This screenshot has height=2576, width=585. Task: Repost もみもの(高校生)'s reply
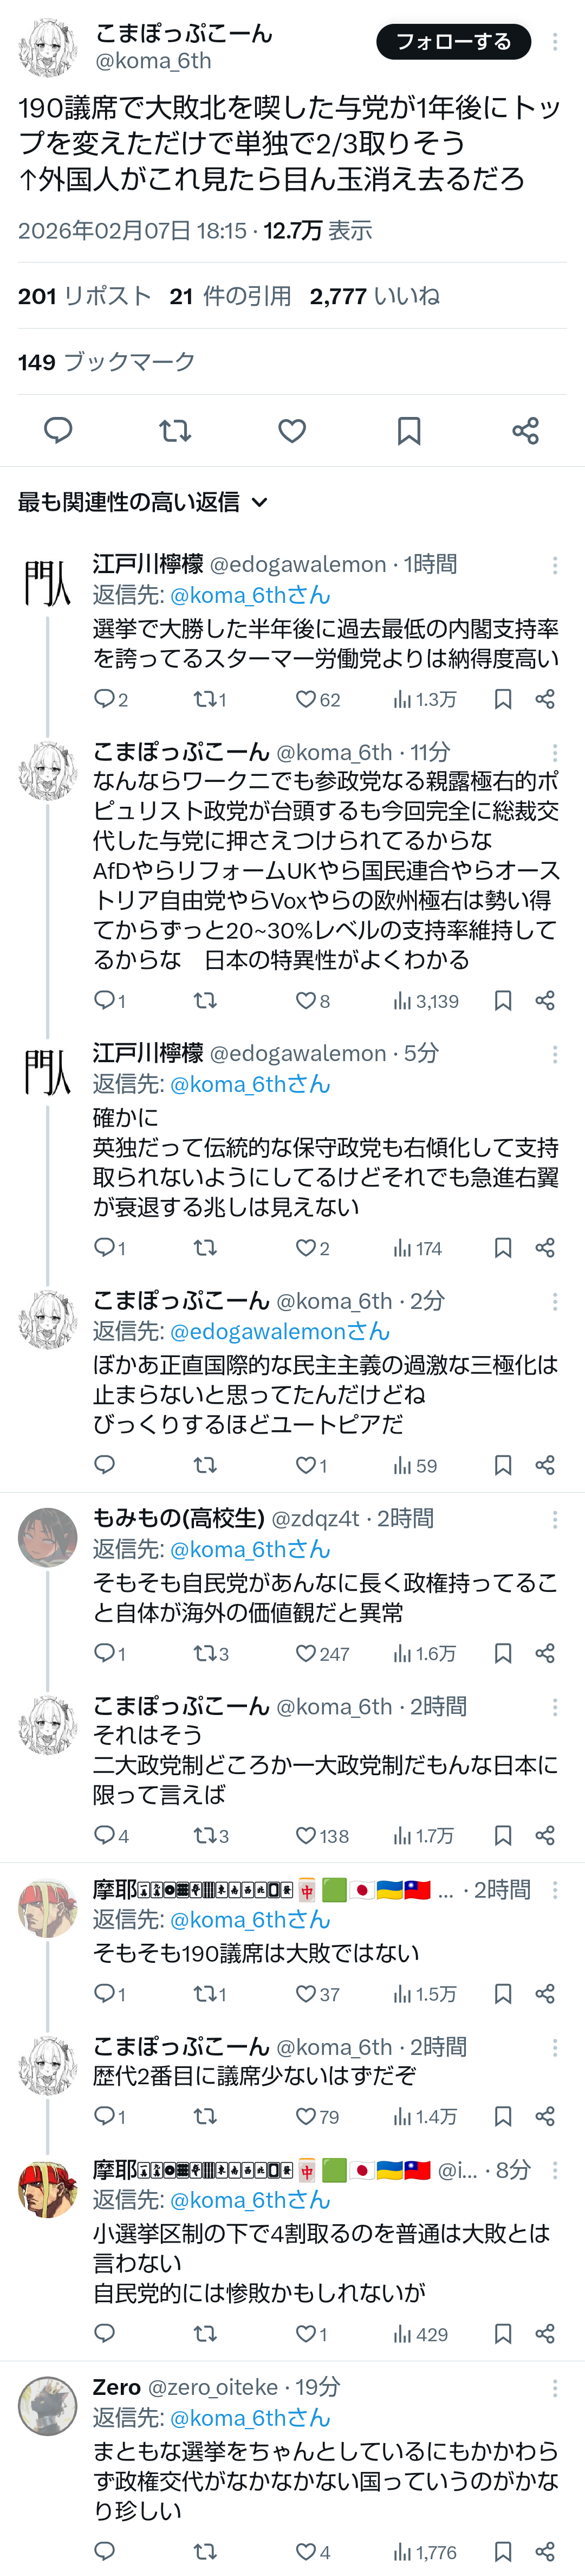(x=205, y=1654)
